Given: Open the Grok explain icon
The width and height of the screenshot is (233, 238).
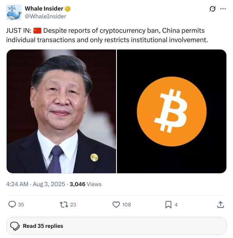Looking at the screenshot, I should (x=212, y=9).
